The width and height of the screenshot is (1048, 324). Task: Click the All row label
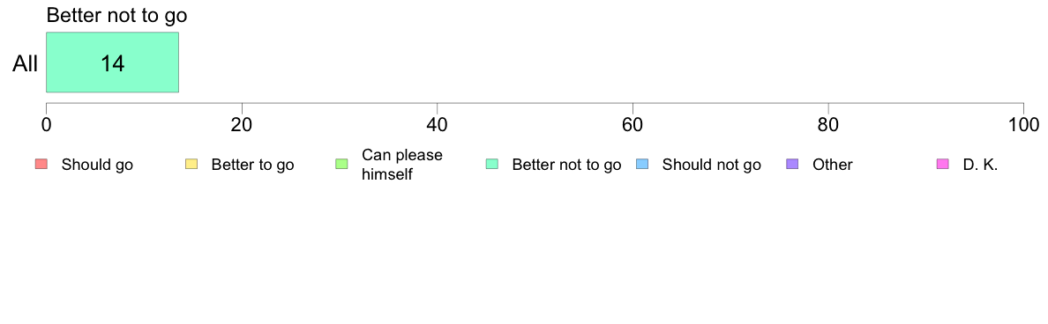click(x=25, y=64)
